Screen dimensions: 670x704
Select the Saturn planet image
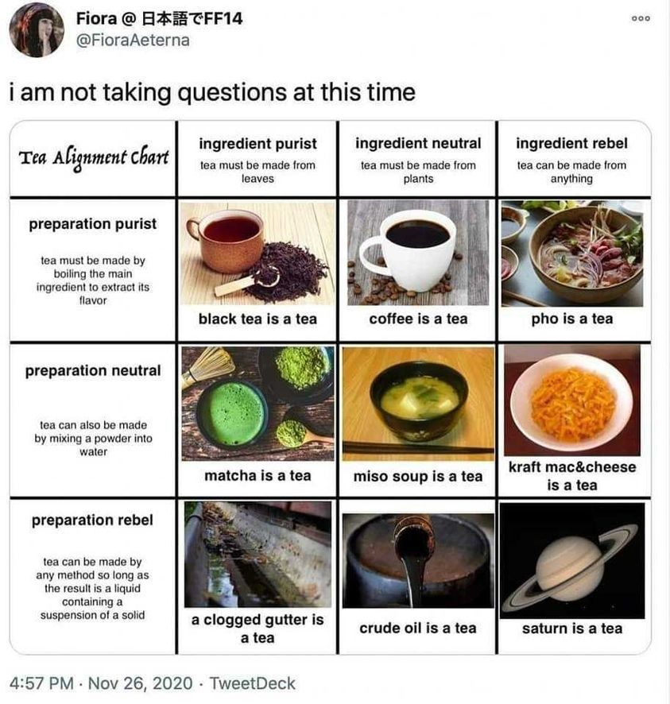click(572, 561)
